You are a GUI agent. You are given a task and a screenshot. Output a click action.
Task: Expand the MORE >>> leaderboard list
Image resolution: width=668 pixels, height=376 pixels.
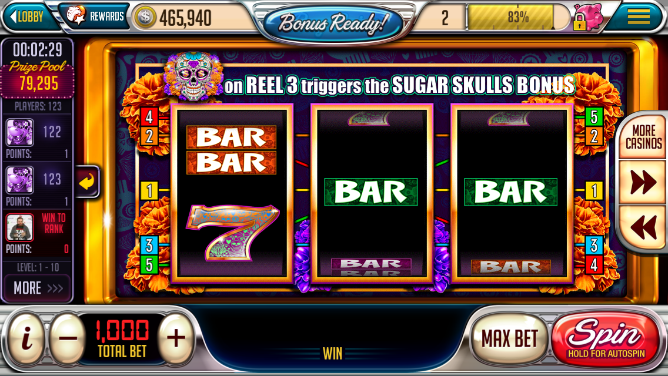click(38, 288)
